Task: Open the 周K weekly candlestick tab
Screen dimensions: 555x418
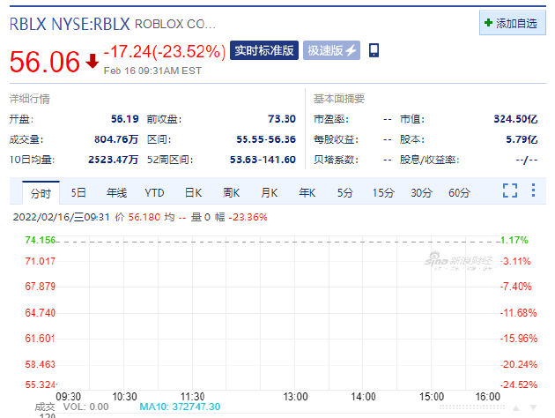Action: coord(231,193)
